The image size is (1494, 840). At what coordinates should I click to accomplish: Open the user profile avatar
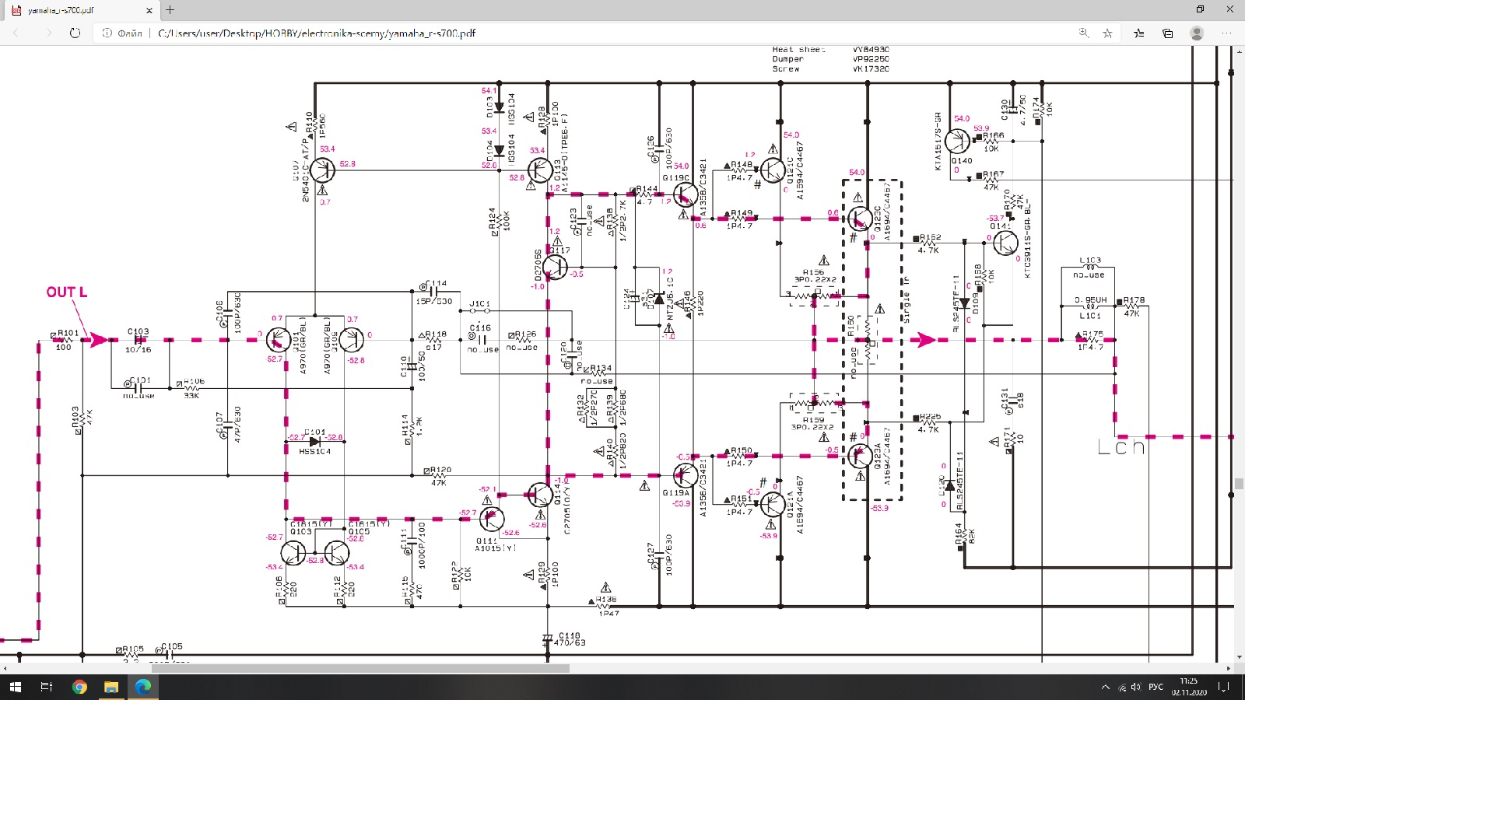click(x=1197, y=33)
